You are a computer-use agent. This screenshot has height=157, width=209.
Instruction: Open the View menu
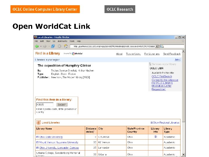point(48,41)
